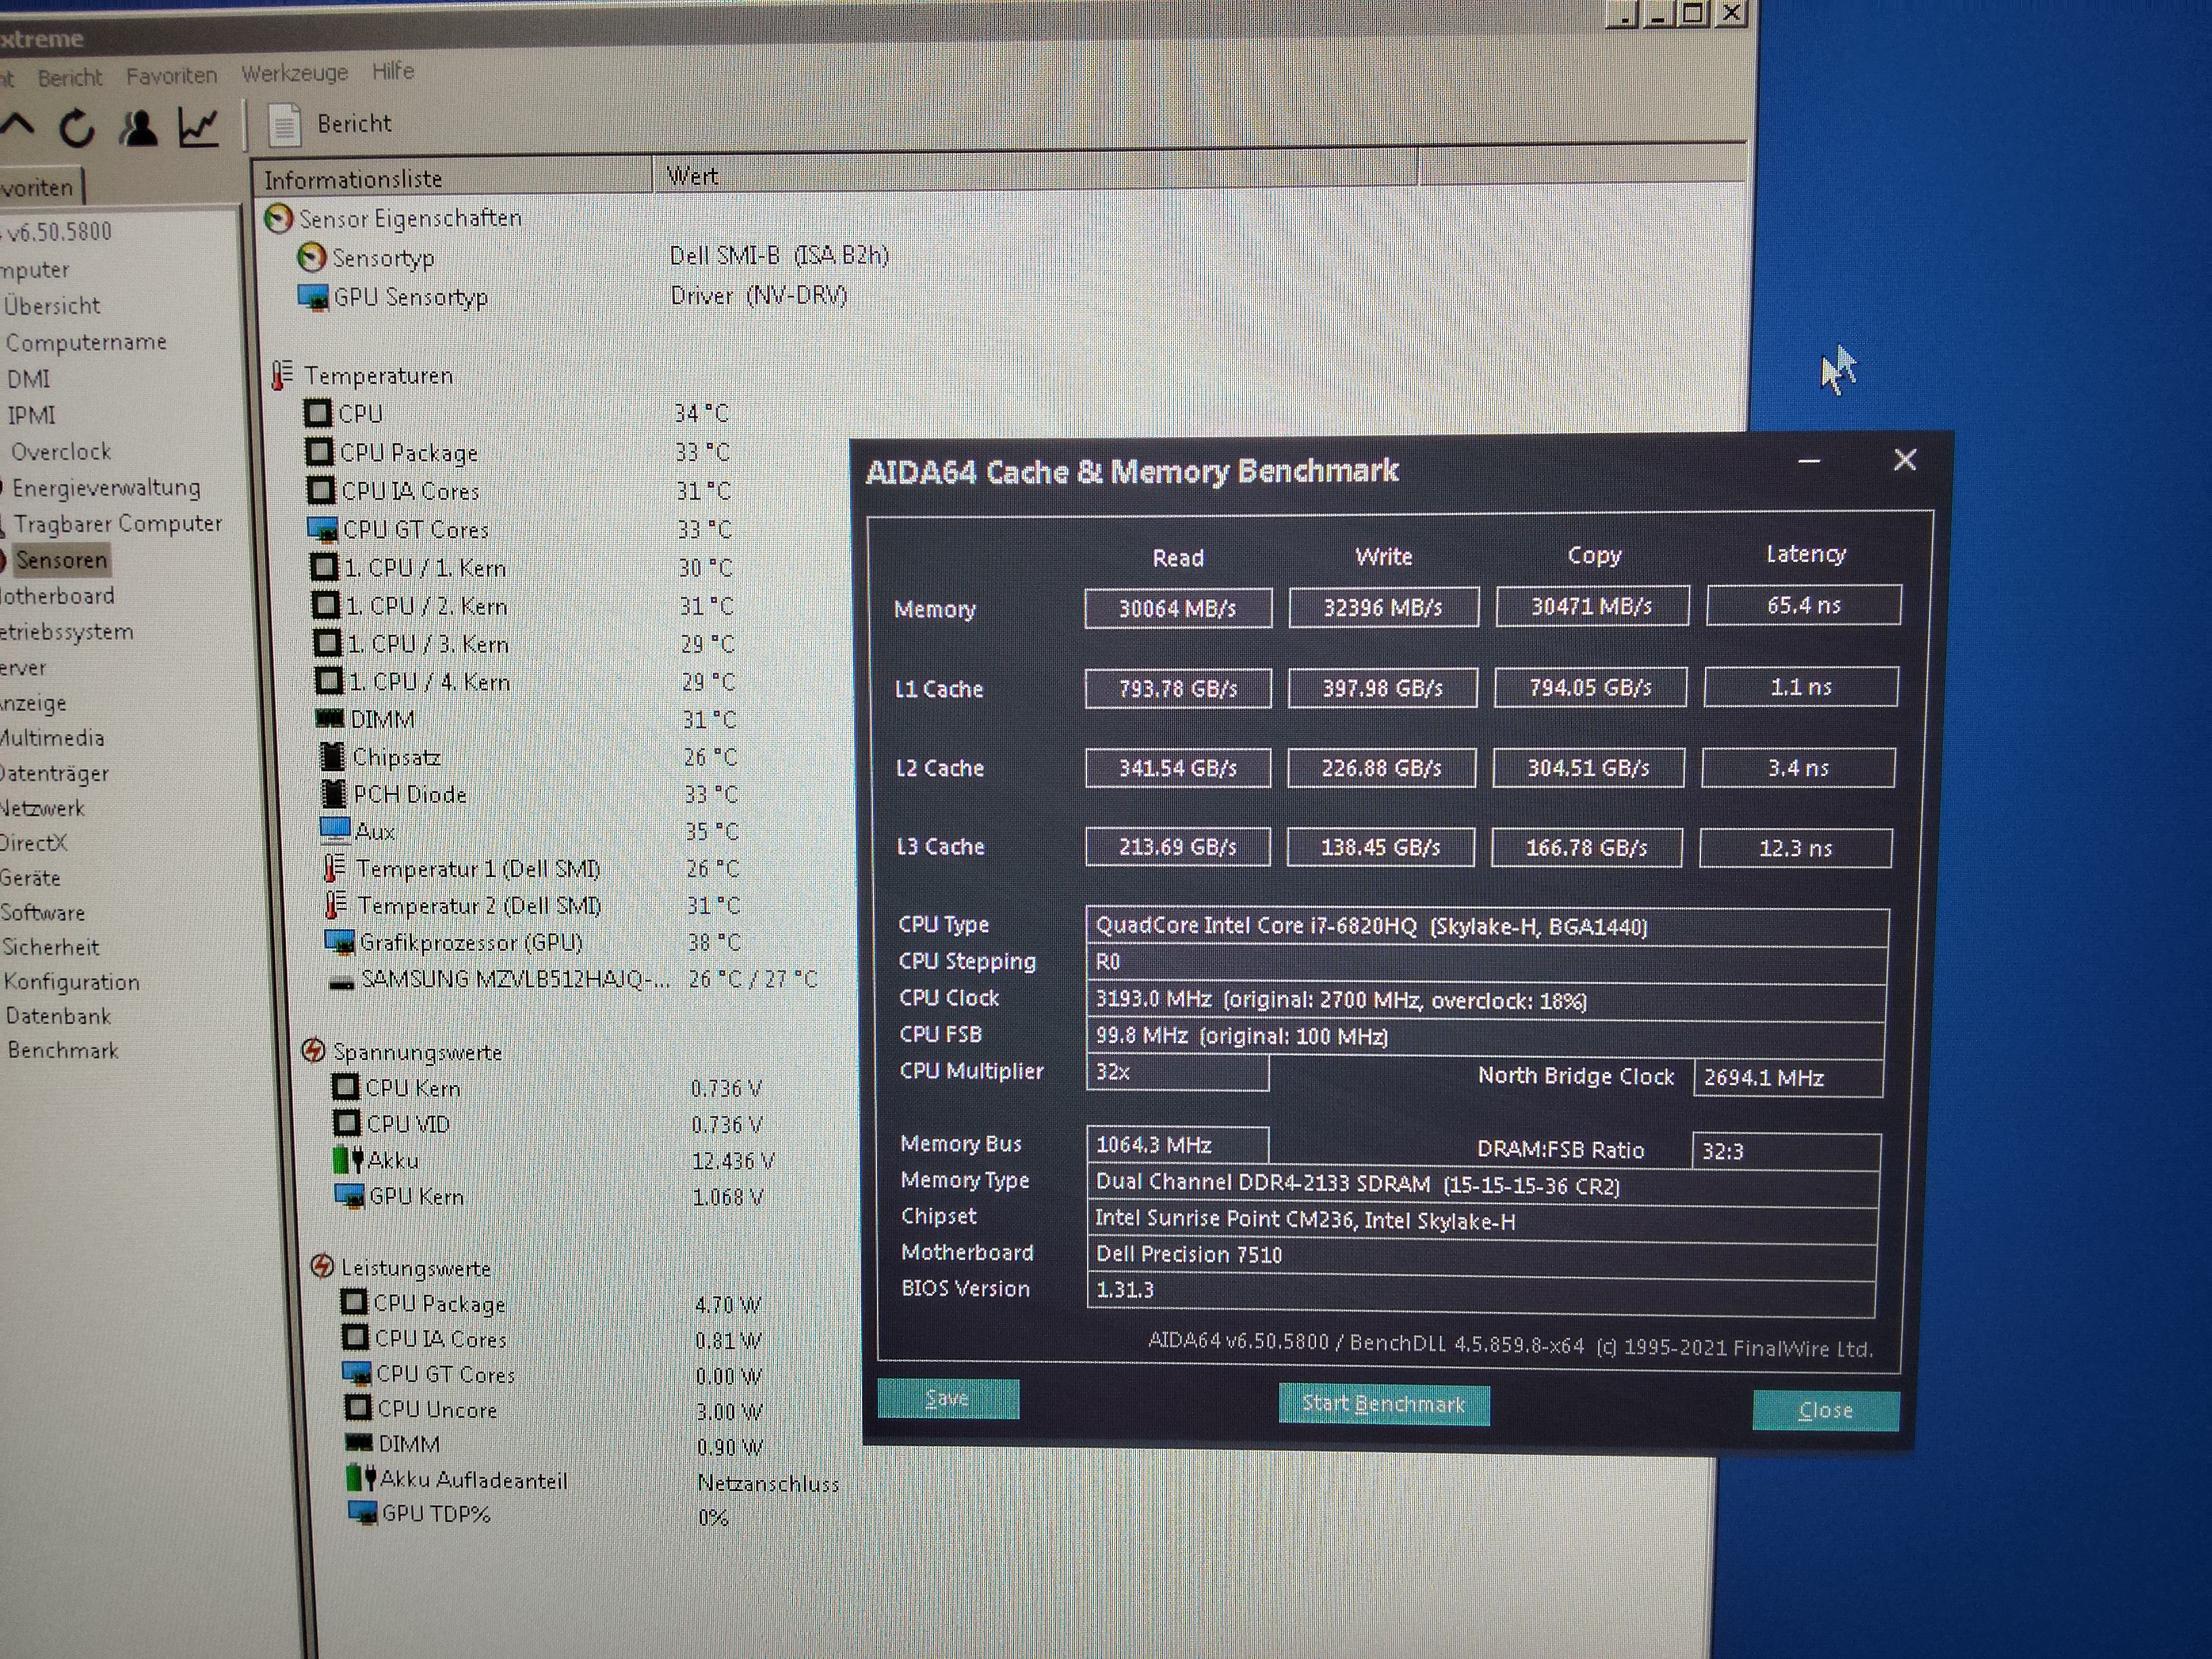Click the L2 Cache Copy 304.51 GB/s field
Image resolution: width=2212 pixels, height=1659 pixels.
tap(1588, 768)
